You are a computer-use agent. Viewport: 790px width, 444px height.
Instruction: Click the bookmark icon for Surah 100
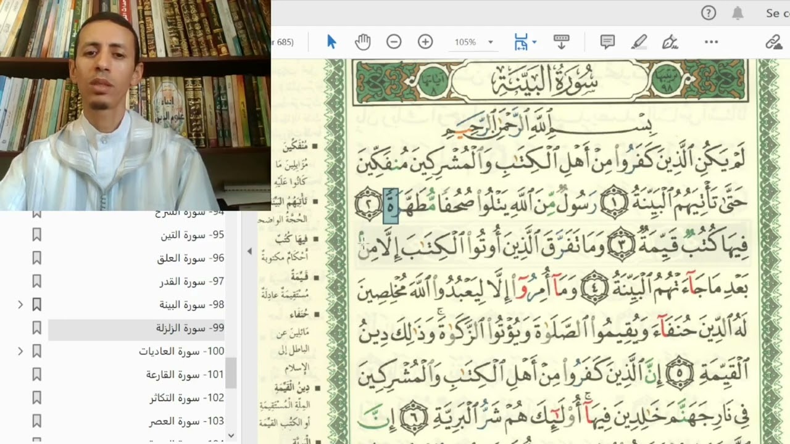36,351
